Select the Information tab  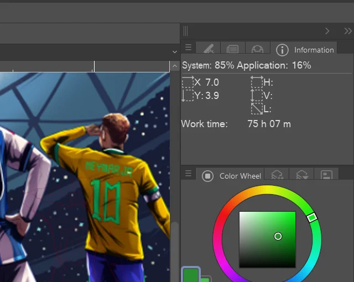(x=304, y=48)
